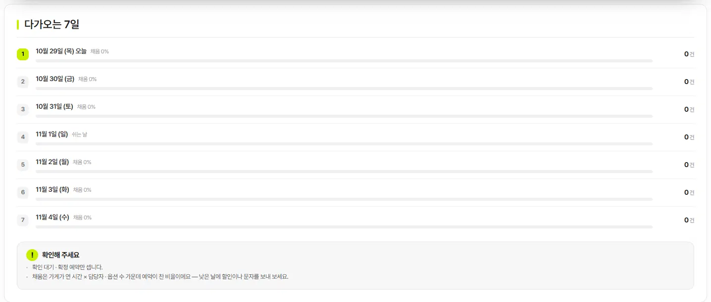Click the number 5 day badge

pos(23,165)
